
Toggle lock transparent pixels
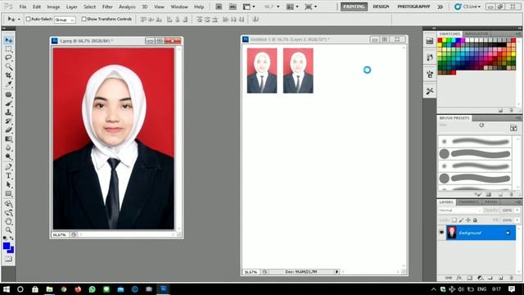tap(454, 220)
